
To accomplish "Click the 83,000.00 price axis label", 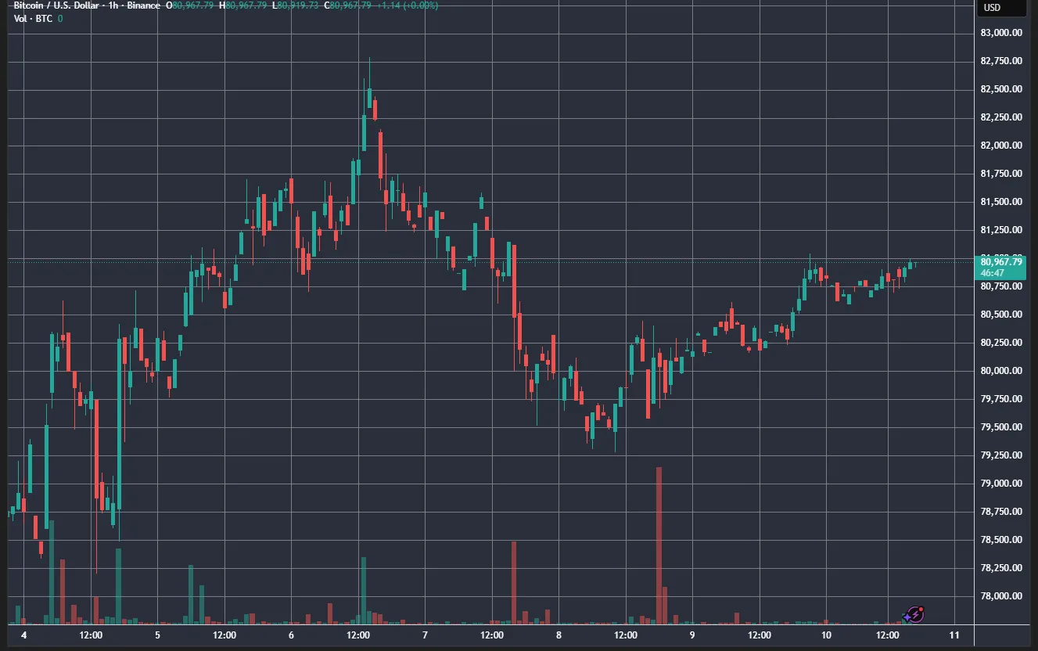I will [1001, 33].
